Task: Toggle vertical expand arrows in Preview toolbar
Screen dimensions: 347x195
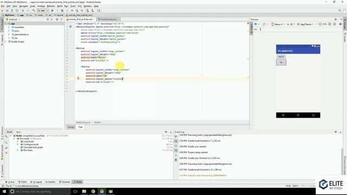Action: [x=260, y=29]
